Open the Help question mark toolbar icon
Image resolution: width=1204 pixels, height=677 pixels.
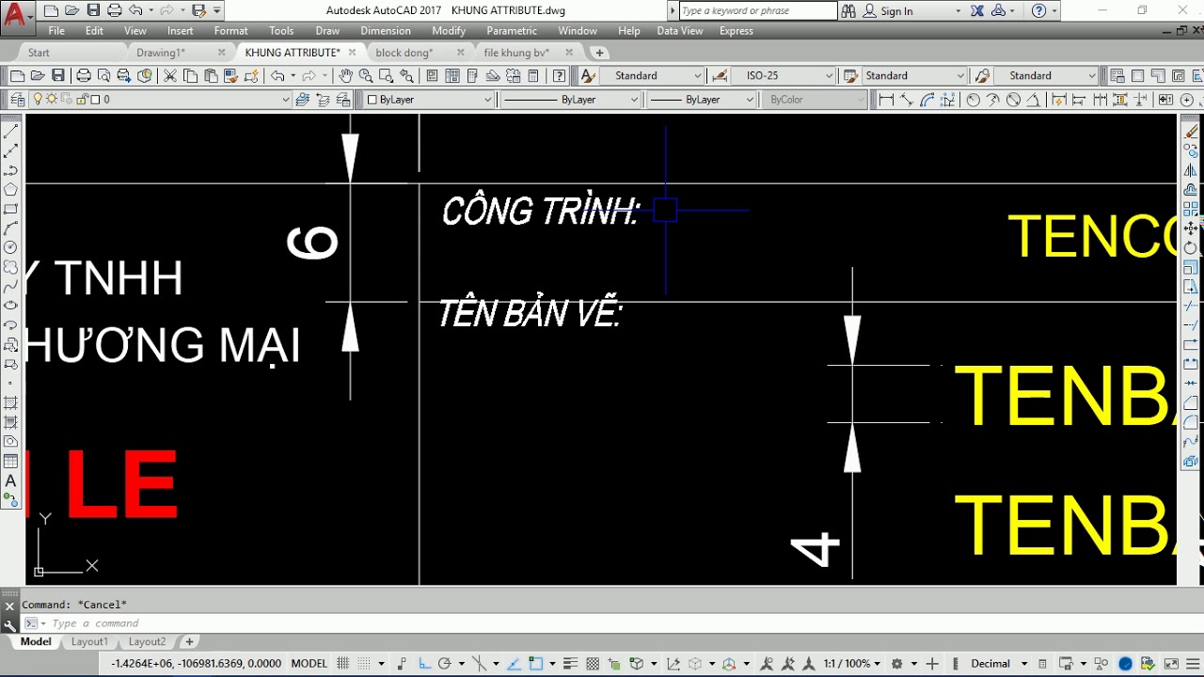pos(560,75)
